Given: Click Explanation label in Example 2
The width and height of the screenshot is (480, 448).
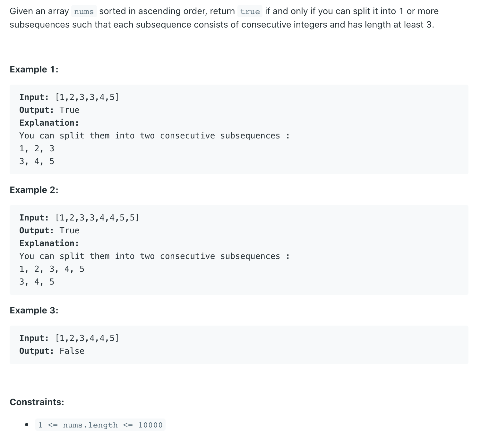Looking at the screenshot, I should [x=49, y=243].
